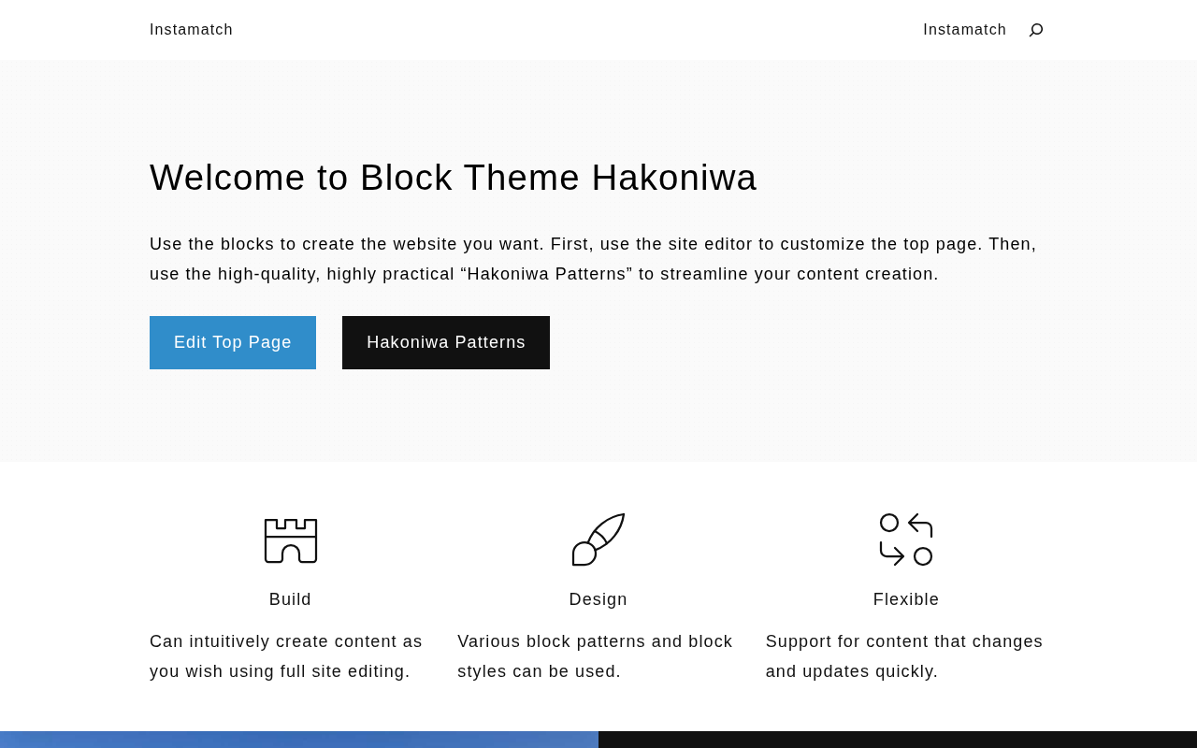Click the Flexible column title
The width and height of the screenshot is (1197, 748).
tap(906, 599)
